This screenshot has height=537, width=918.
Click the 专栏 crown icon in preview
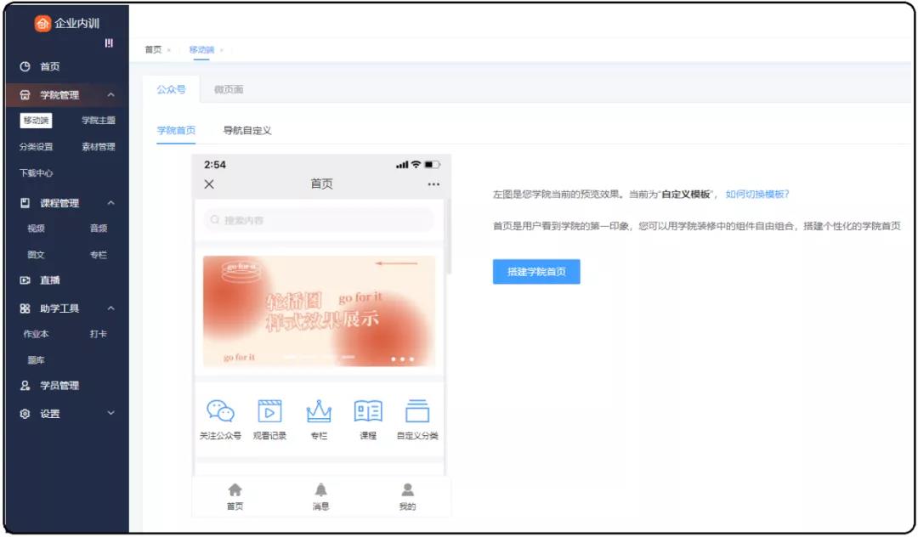click(318, 412)
